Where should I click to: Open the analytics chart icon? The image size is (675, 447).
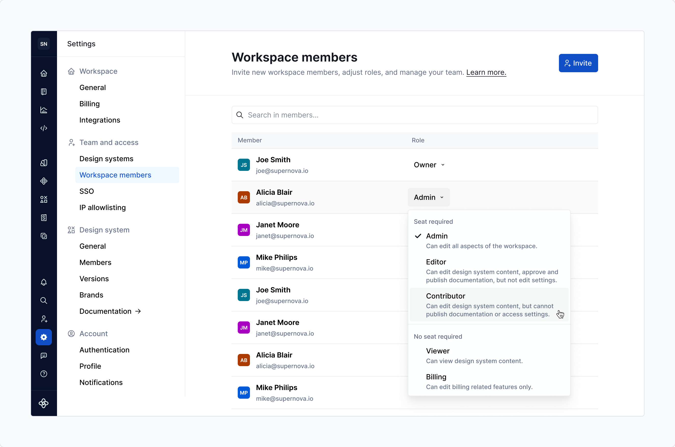point(44,110)
